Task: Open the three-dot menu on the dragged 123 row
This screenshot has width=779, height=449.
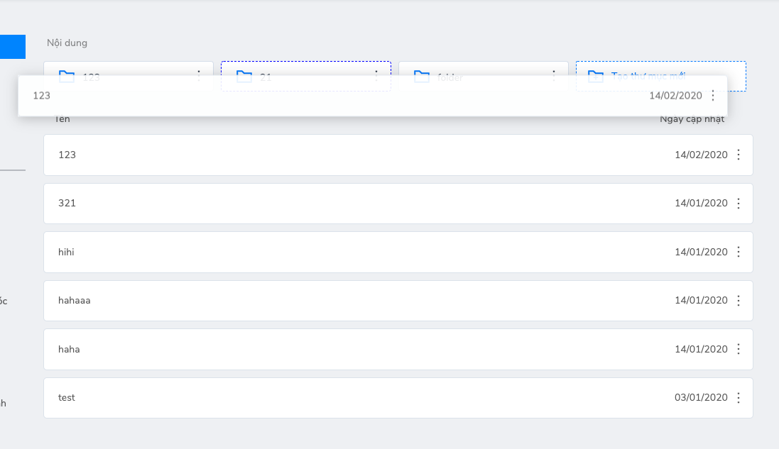Action: [x=713, y=96]
